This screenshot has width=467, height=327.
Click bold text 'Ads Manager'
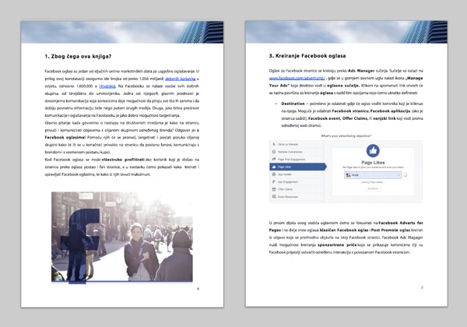pos(361,71)
